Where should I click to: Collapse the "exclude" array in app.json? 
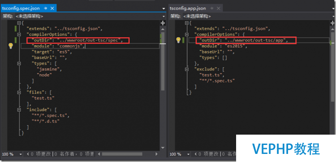coord(187,69)
